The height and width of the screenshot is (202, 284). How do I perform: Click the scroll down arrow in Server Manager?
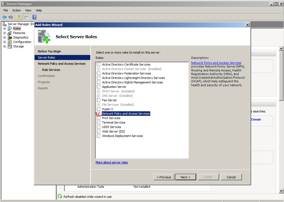coord(281,191)
